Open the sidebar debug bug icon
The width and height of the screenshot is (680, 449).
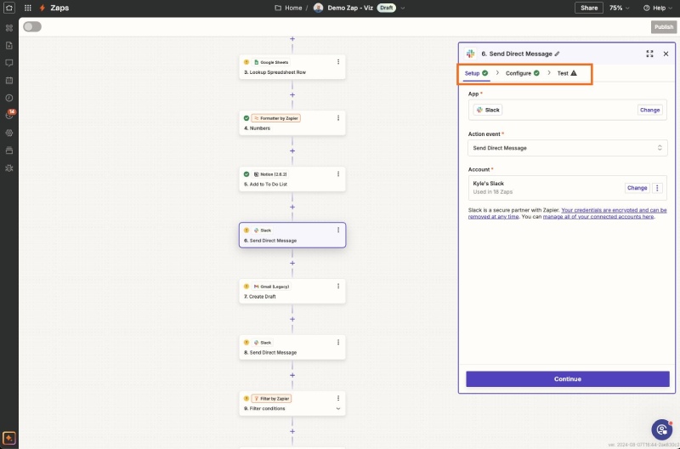tap(9, 168)
